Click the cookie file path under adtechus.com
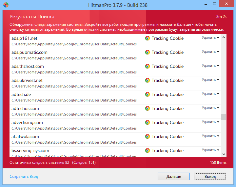This screenshot has height=187, width=236. click(x=74, y=114)
